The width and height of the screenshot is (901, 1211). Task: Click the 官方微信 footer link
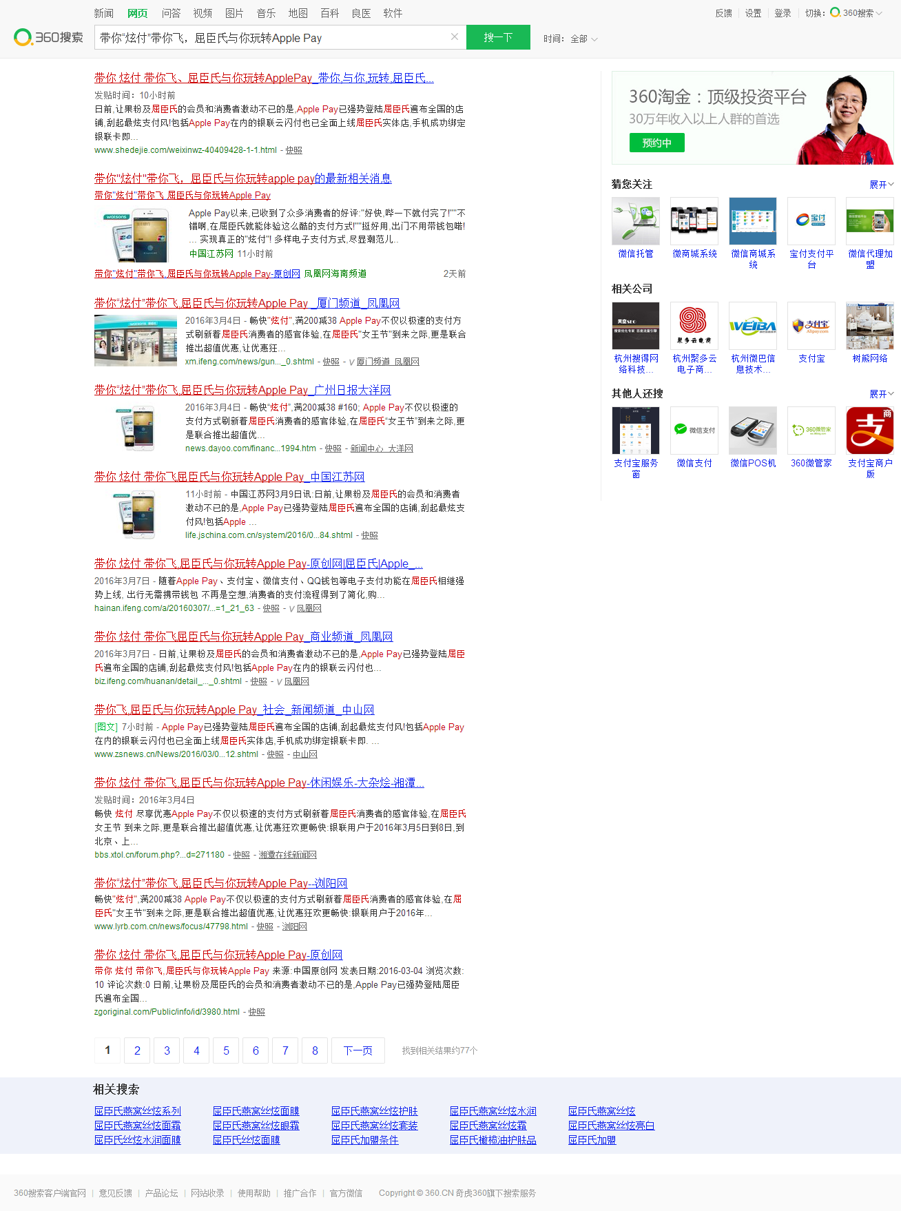click(x=346, y=1193)
